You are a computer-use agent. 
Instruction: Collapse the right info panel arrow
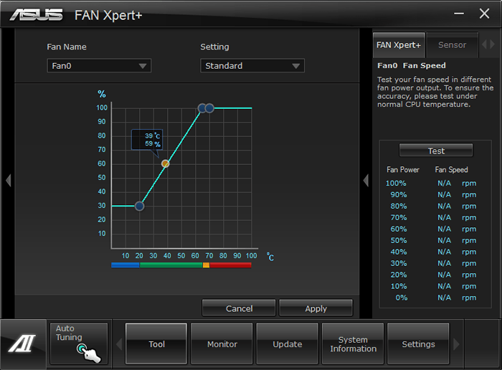[366, 180]
